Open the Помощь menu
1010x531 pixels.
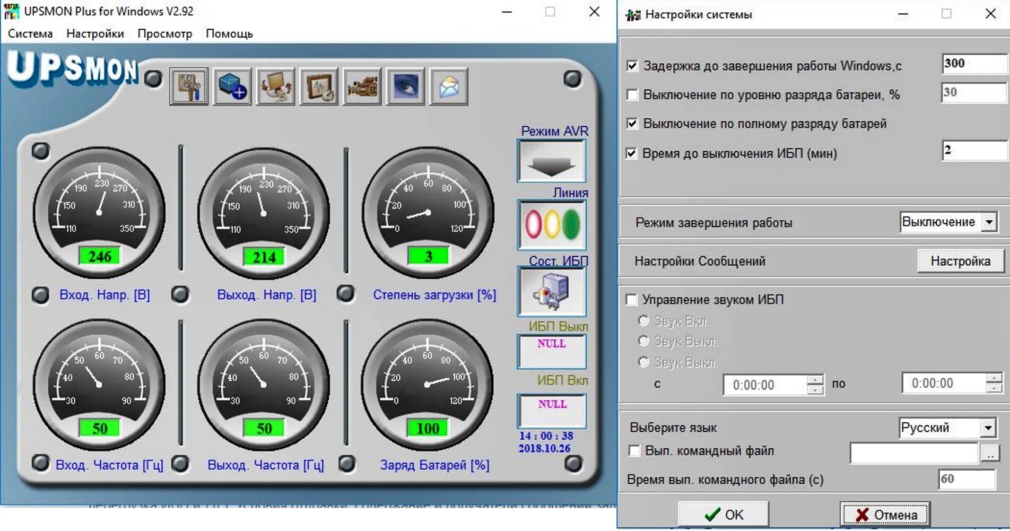[229, 33]
